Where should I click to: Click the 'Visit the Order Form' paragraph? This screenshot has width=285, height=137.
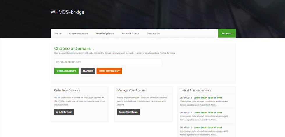pyautogui.click(x=79, y=101)
